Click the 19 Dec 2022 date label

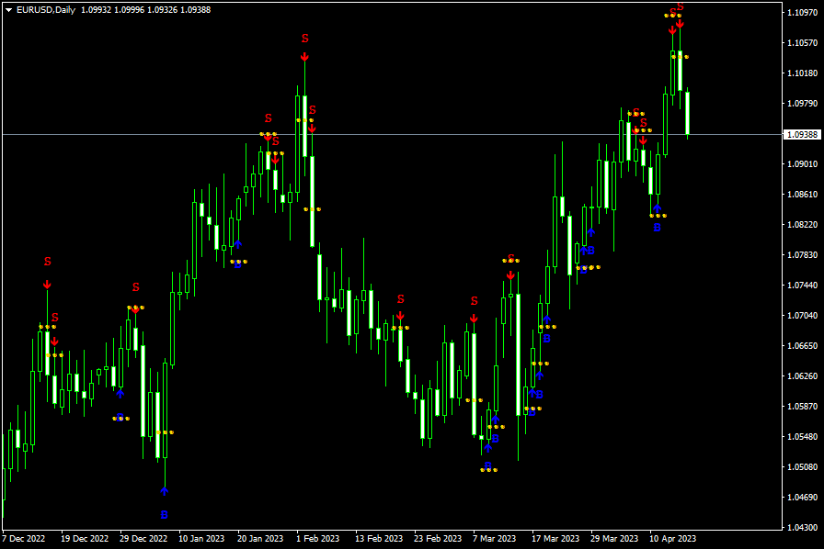(x=85, y=539)
